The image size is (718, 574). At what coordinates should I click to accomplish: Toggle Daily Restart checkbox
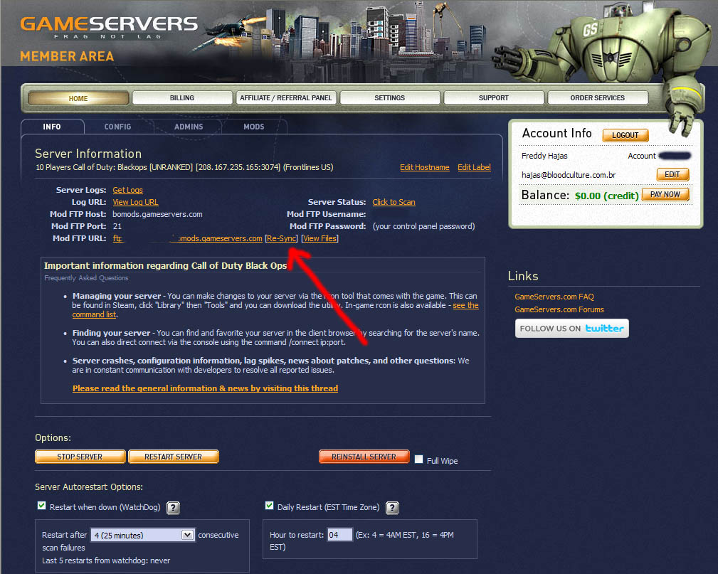(269, 505)
